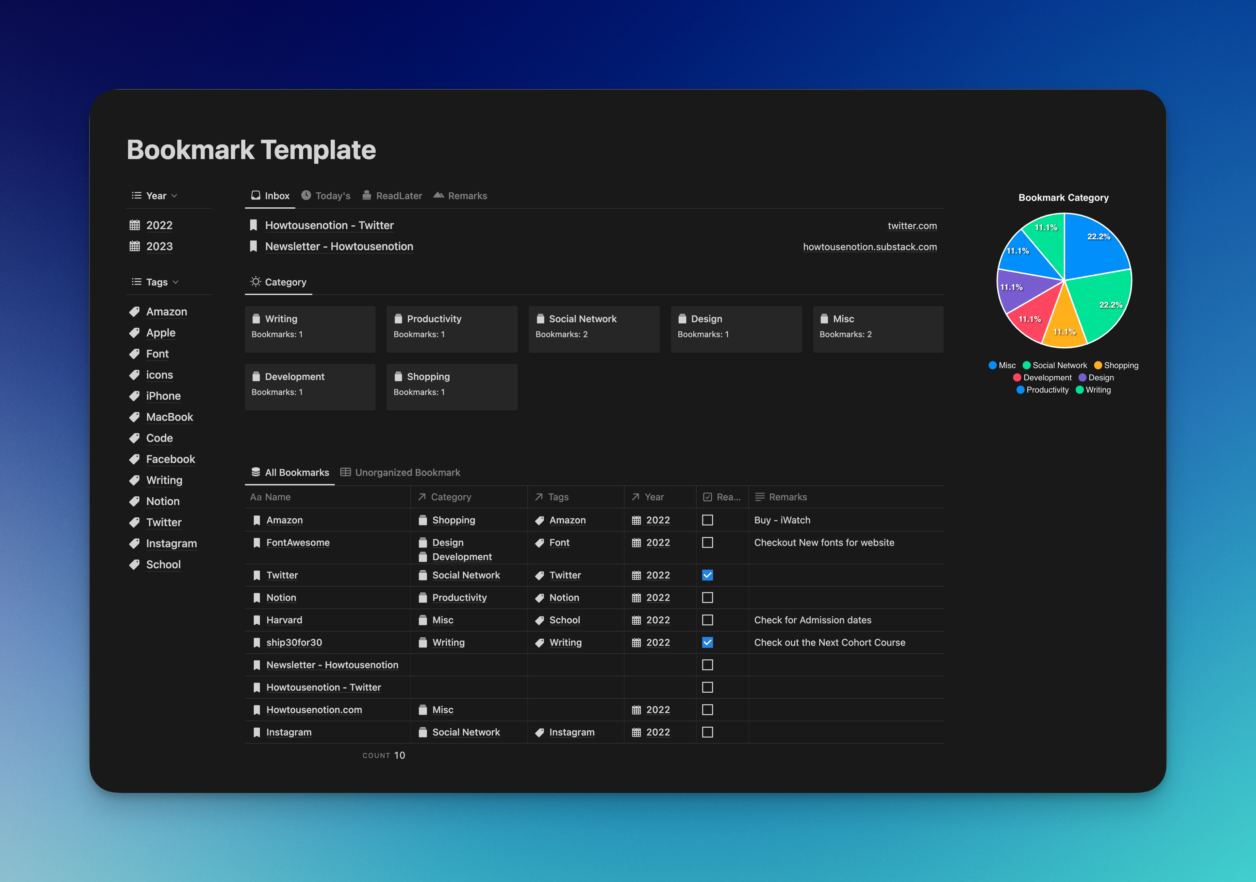1256x882 pixels.
Task: Uncheck the checkbox in the ship30for30 row
Action: (x=707, y=643)
